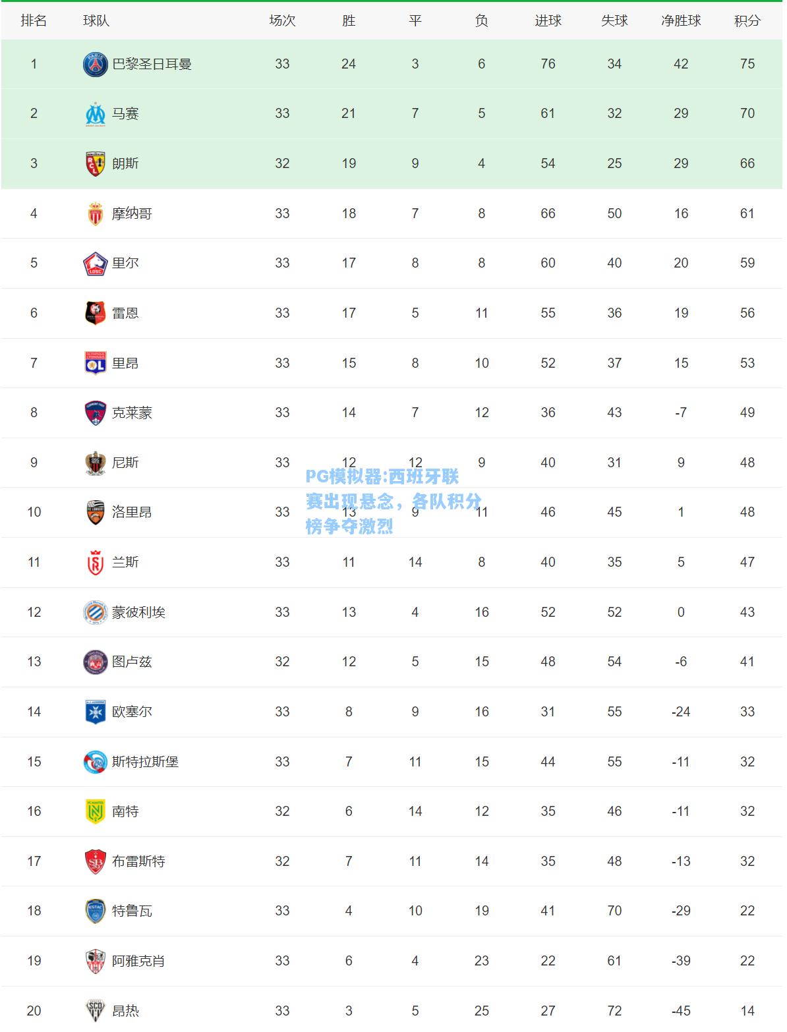This screenshot has height=1032, width=787.
Task: Select the Lyon OL logo
Action: click(x=96, y=363)
